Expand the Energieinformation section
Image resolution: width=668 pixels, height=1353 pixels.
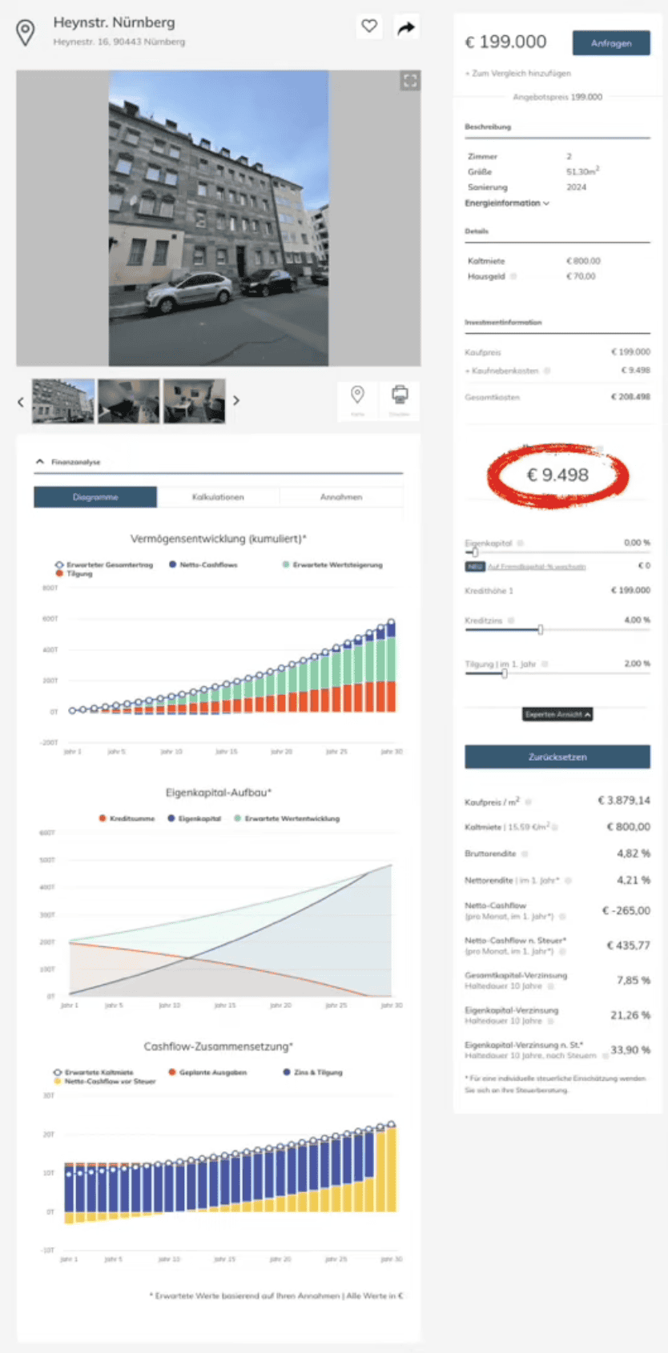tap(507, 203)
